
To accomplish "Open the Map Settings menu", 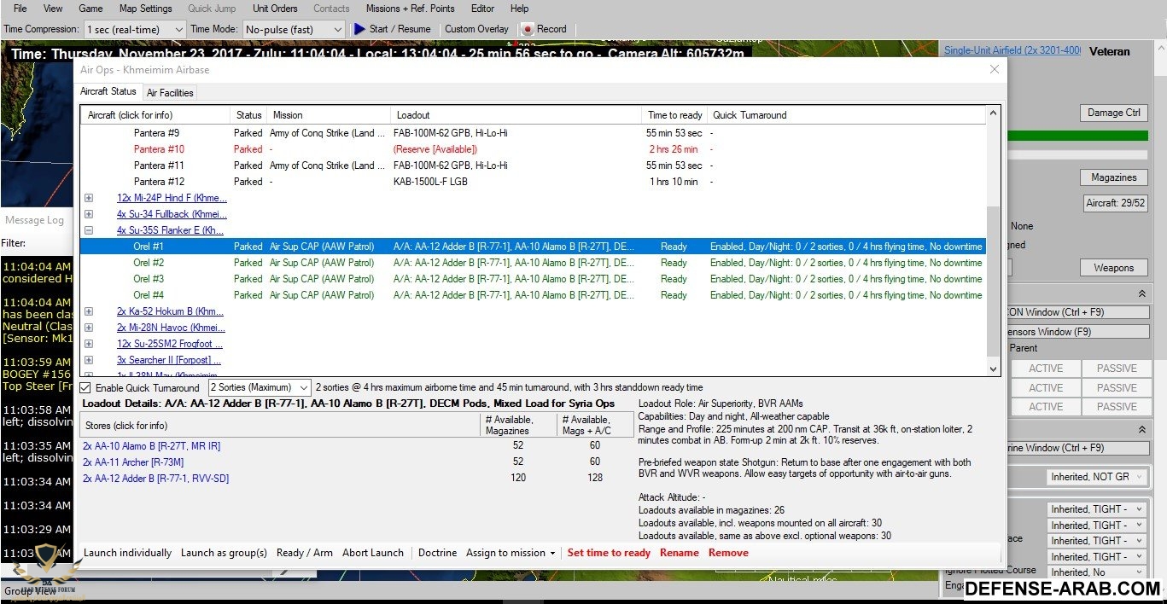I will (145, 9).
